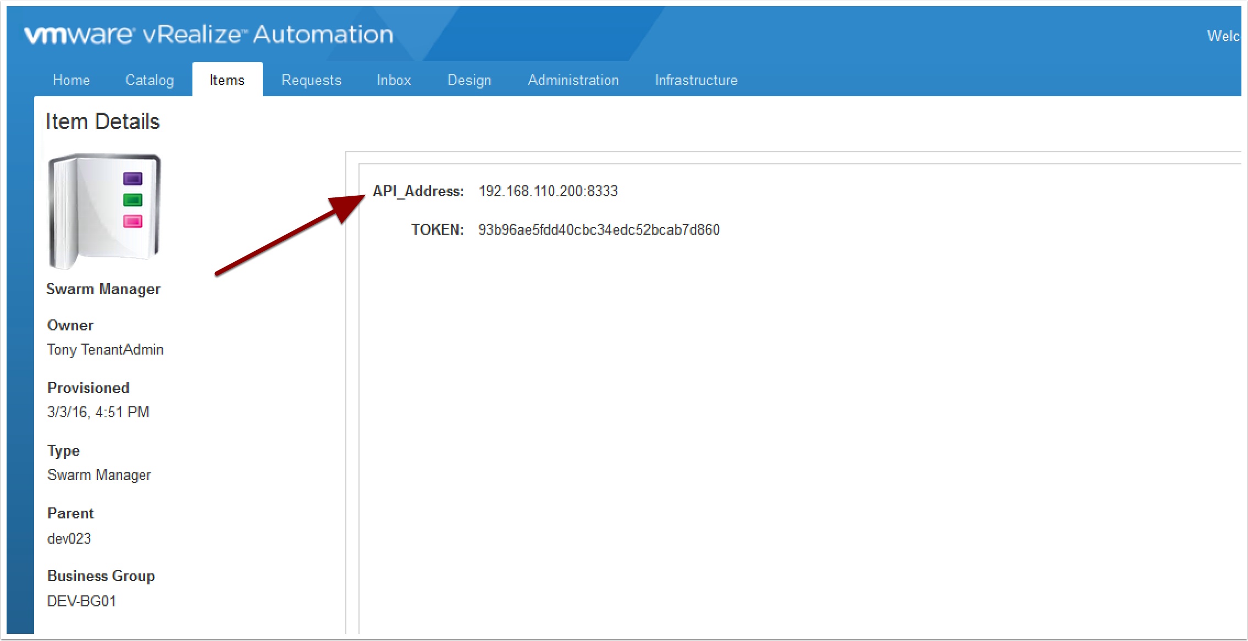The height and width of the screenshot is (641, 1248).
Task: Click the Provisioned label
Action: (89, 388)
